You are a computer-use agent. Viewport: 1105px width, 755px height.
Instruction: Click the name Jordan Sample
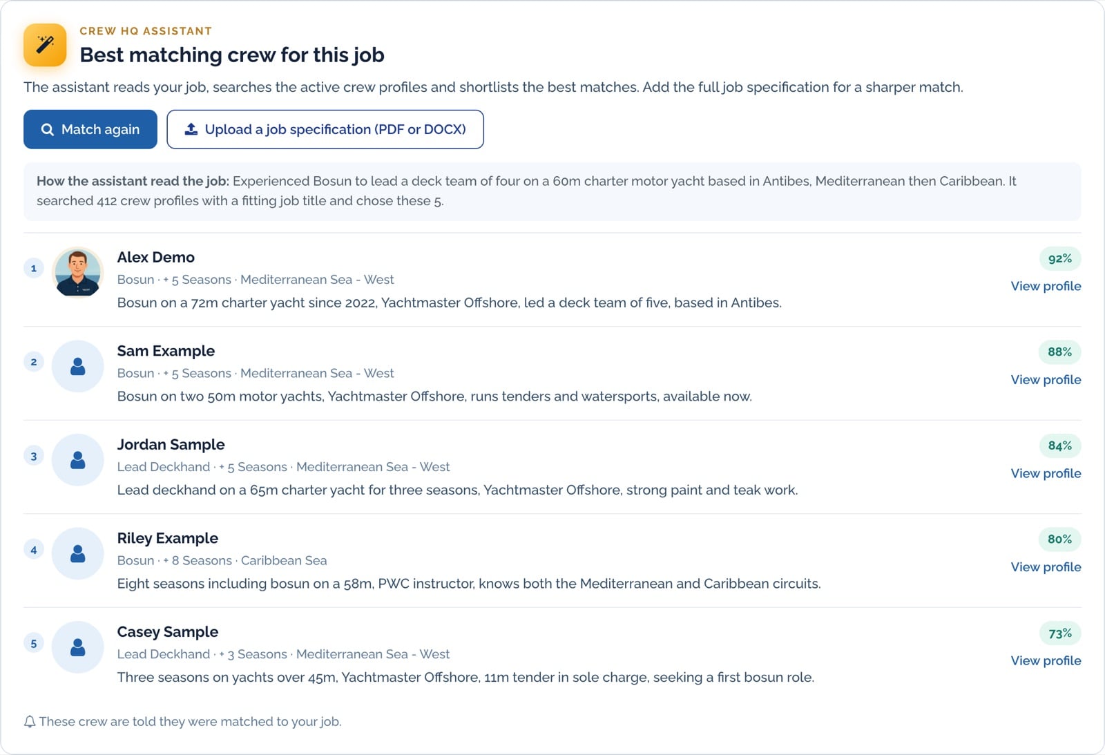(x=171, y=445)
